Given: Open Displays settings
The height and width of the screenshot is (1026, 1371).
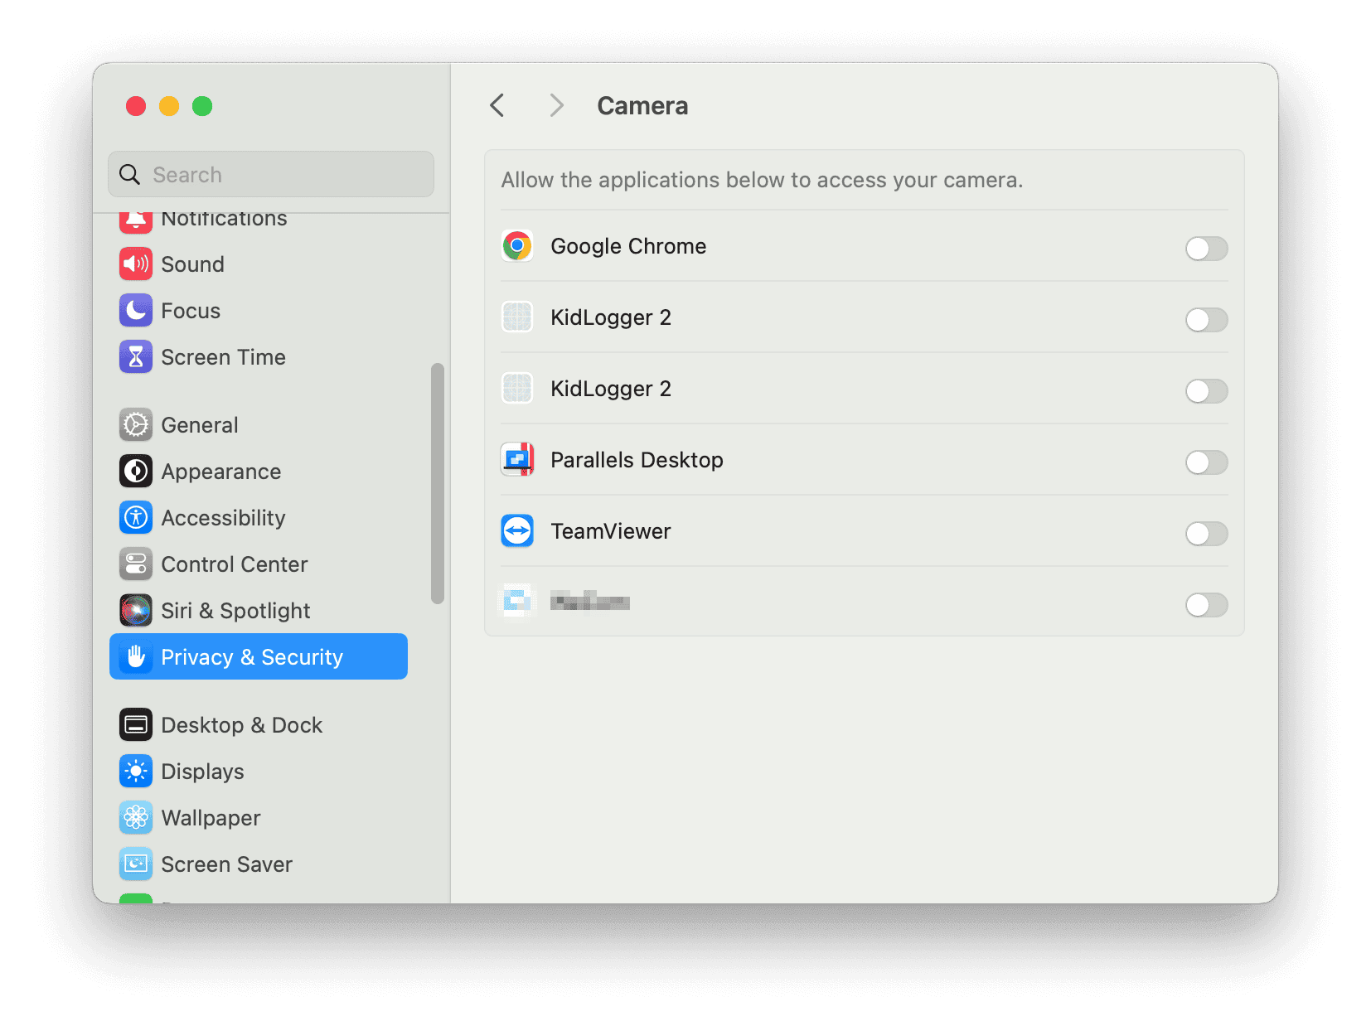Looking at the screenshot, I should pos(259,772).
